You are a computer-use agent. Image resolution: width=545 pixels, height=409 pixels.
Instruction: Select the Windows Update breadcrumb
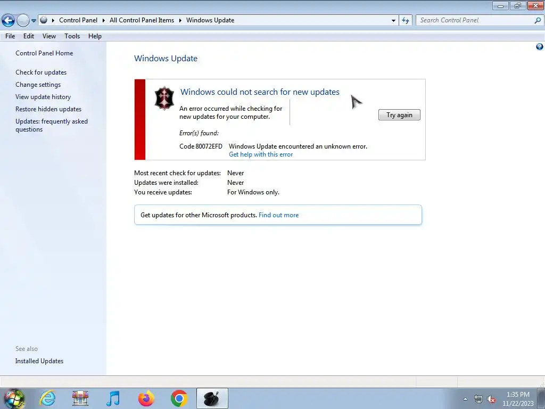[210, 20]
